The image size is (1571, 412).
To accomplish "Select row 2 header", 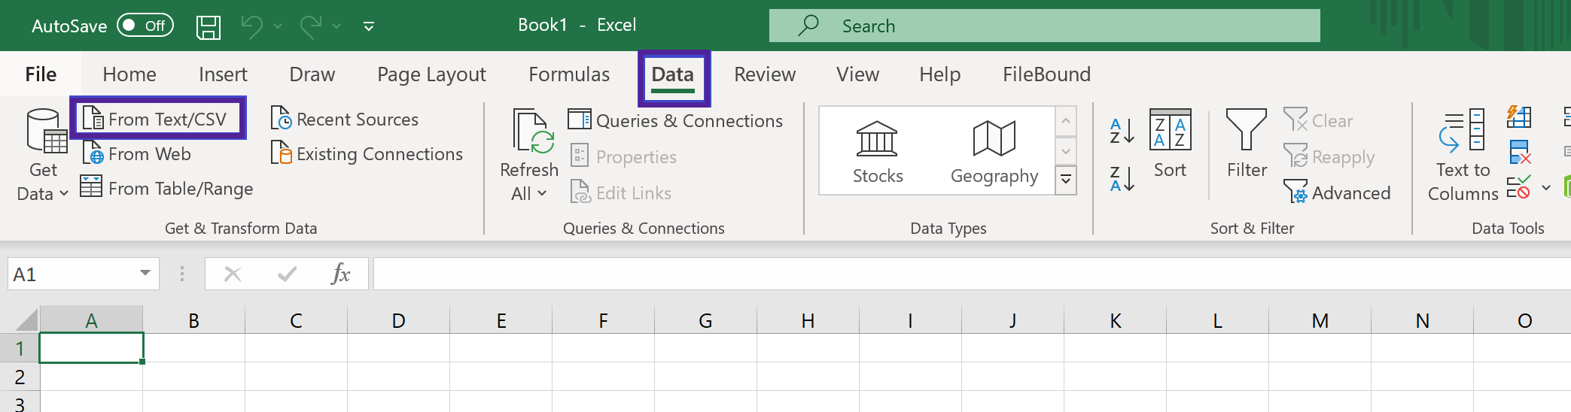I will (x=20, y=377).
